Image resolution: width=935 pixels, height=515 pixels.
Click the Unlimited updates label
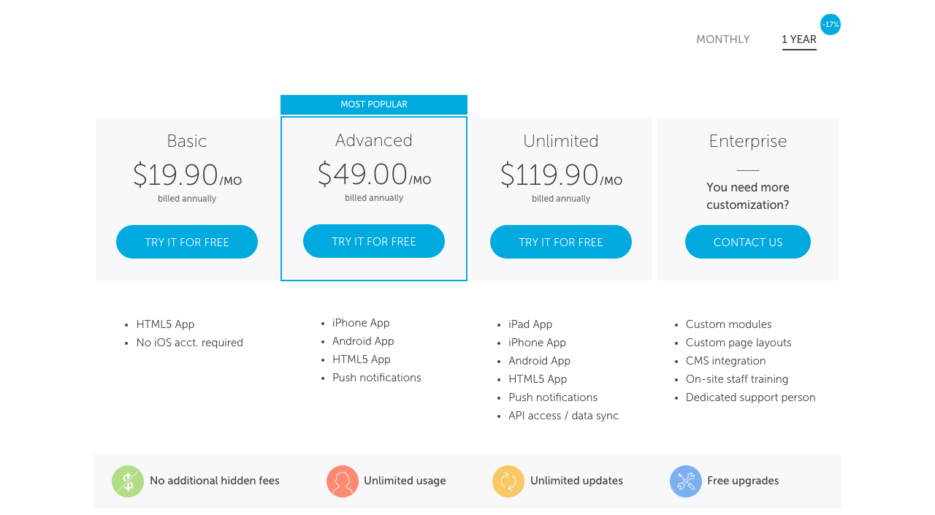click(576, 481)
